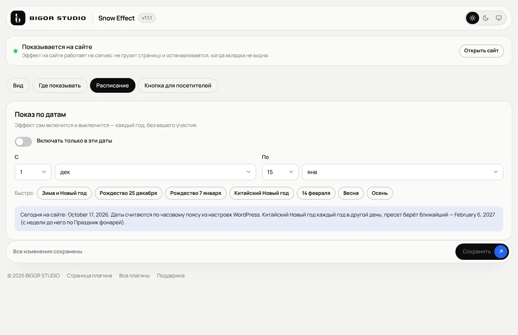
Task: Open the start day dropdown showing 1
Action: (x=33, y=172)
